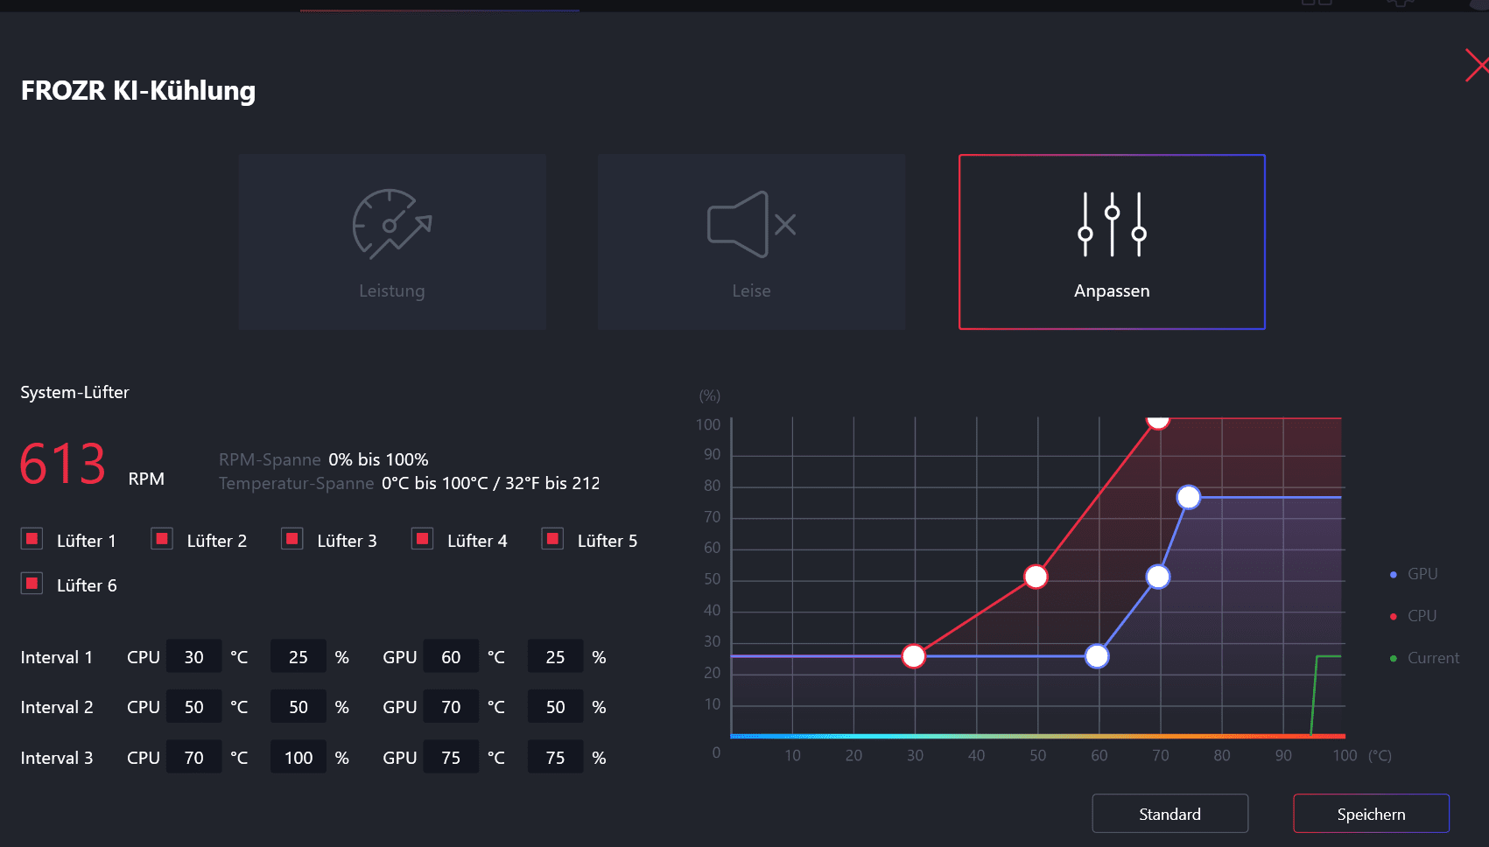1489x847 pixels.
Task: Select the red CPU curve point at 50°C
Action: [x=1036, y=577]
